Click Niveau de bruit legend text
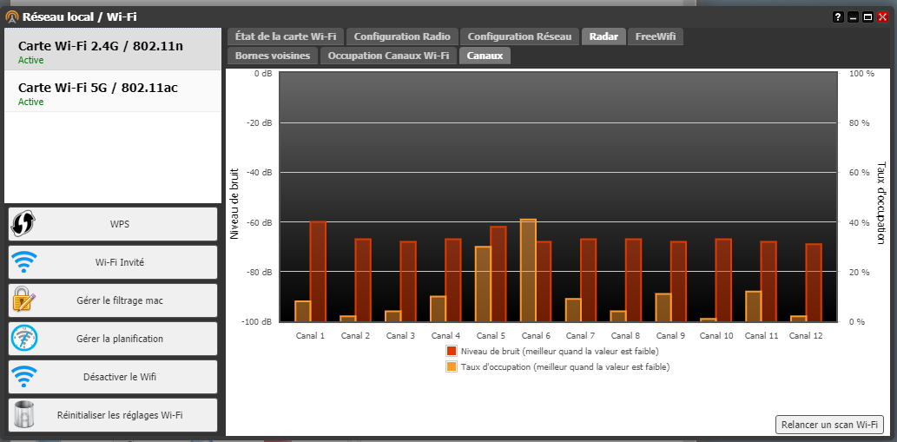 [559, 351]
